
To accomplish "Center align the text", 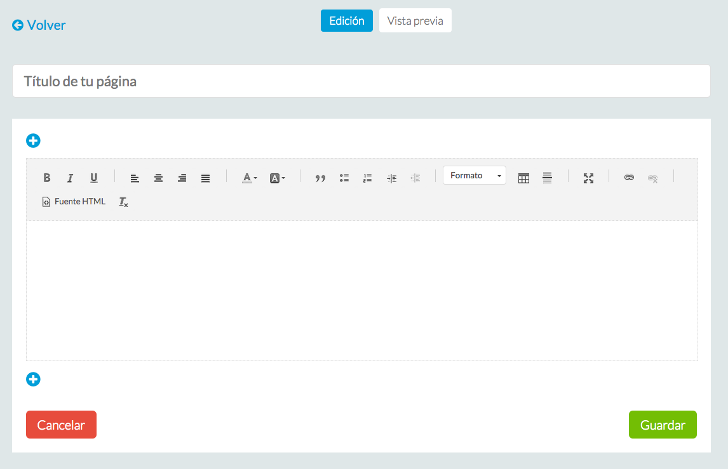I will (x=158, y=178).
